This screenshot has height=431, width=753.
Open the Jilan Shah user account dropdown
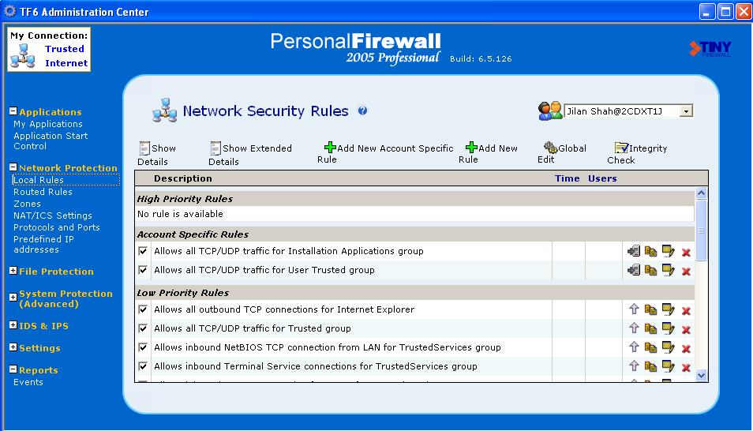point(686,111)
